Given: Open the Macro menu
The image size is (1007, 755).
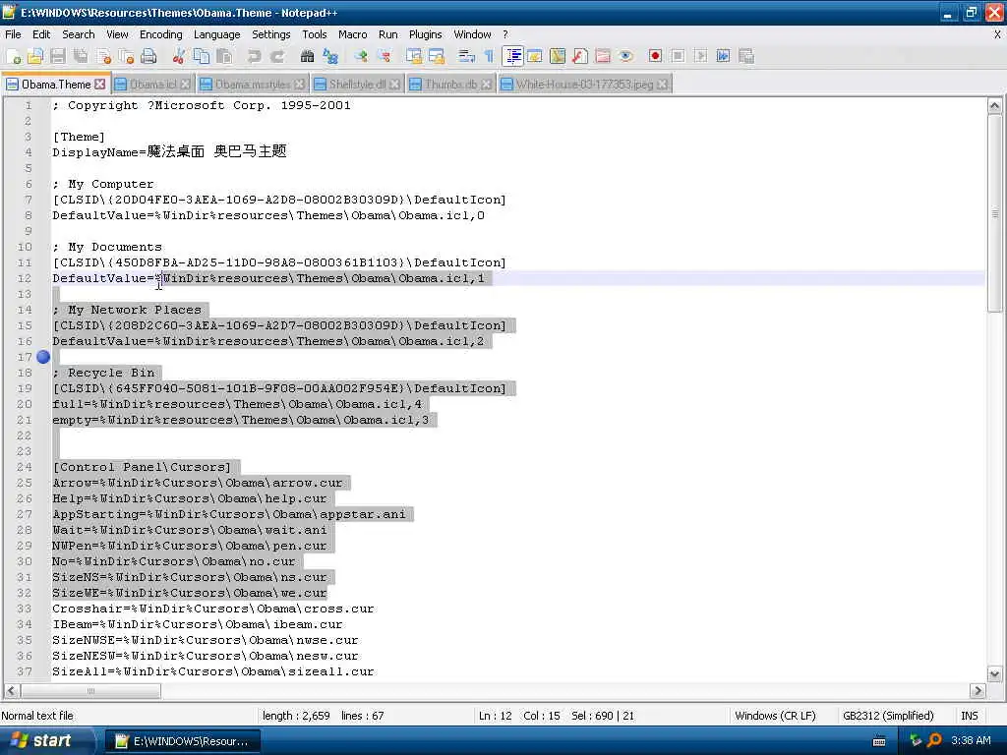Looking at the screenshot, I should (353, 34).
